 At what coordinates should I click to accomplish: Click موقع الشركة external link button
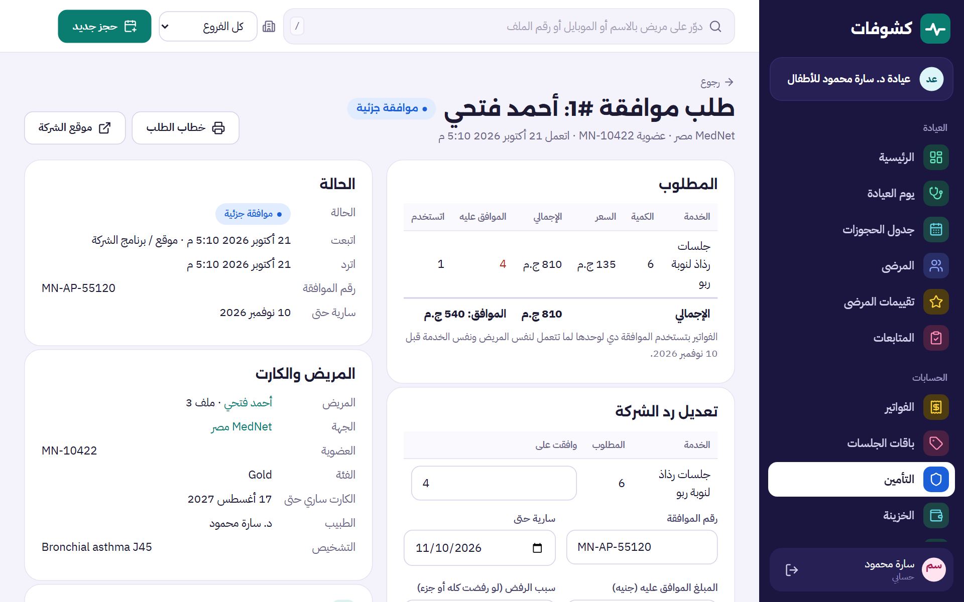click(75, 128)
